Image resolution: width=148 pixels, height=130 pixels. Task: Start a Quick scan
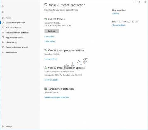pos(52,31)
